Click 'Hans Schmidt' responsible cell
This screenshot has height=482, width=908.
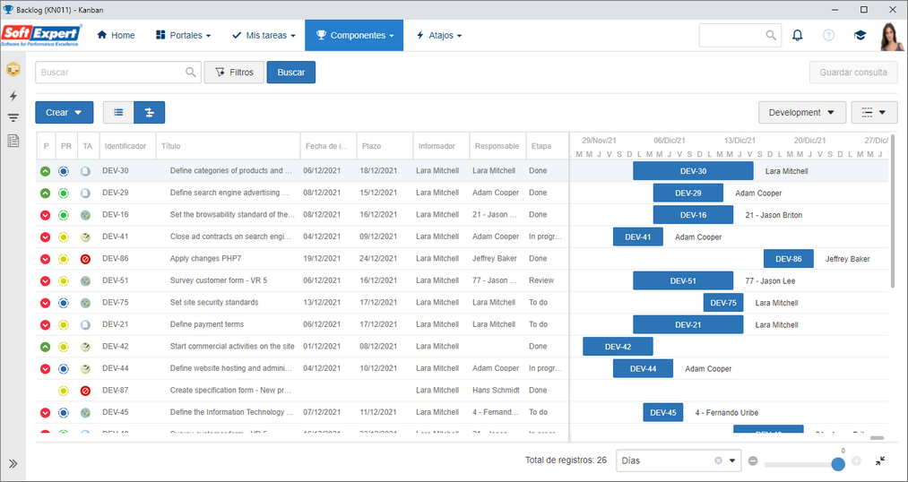click(496, 391)
